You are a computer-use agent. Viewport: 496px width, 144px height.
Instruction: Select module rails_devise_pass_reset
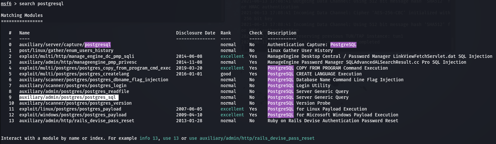(x=77, y=121)
